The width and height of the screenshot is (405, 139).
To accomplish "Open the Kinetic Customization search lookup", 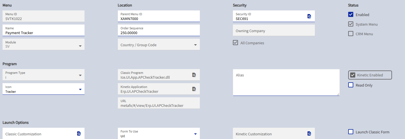I will click(309, 134).
